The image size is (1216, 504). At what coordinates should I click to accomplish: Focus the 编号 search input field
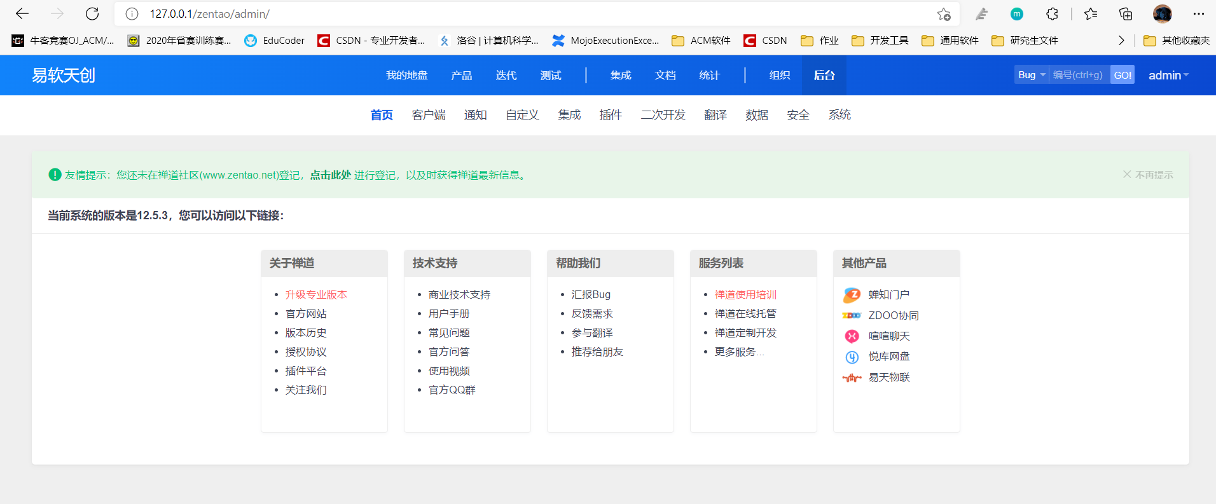[x=1079, y=75]
